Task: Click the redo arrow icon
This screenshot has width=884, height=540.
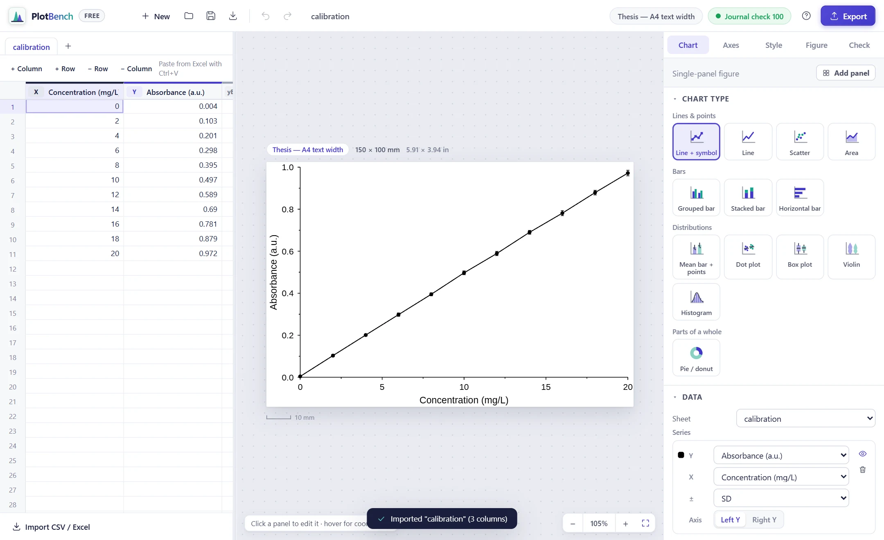Action: pos(288,16)
